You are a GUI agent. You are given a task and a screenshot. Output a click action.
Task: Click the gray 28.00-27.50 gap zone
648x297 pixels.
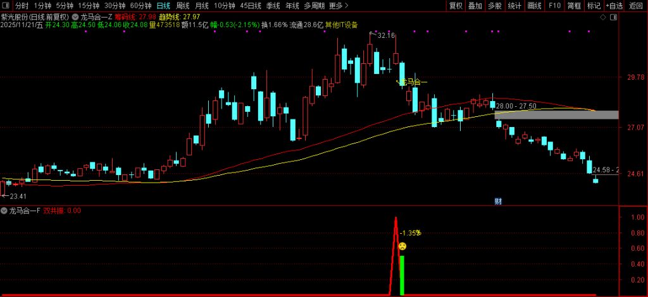pyautogui.click(x=556, y=115)
